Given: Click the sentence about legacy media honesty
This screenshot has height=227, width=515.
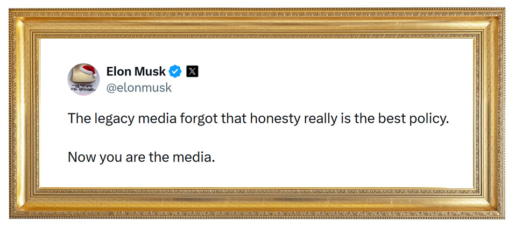Looking at the screenshot, I should pyautogui.click(x=258, y=119).
